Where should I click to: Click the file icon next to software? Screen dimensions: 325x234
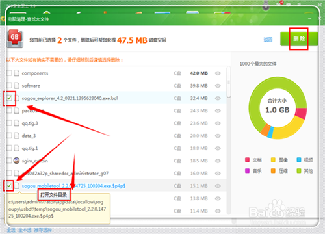(17, 86)
